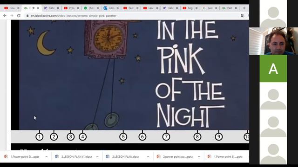Screen dimensions: 298x167
Task: Open a new tab with the plus button
Action: (244, 8)
